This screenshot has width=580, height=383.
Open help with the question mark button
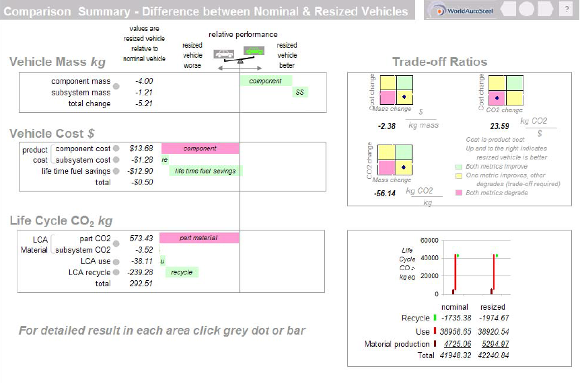coord(567,9)
